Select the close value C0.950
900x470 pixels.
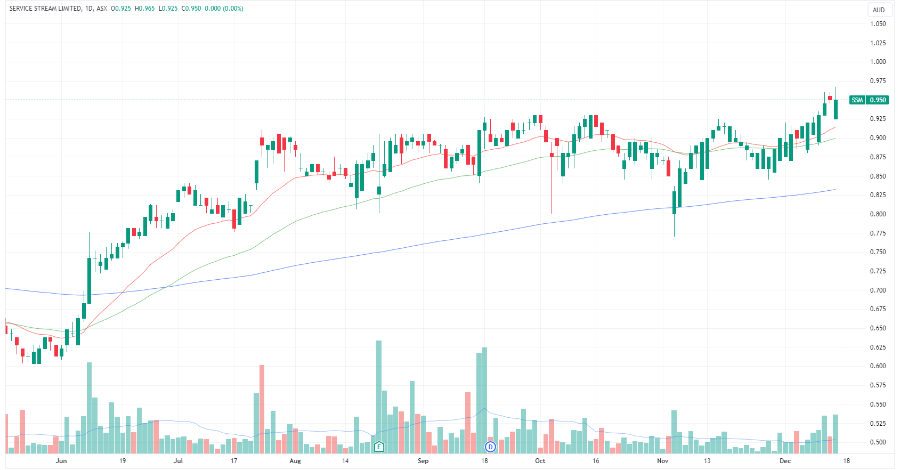pyautogui.click(x=191, y=9)
